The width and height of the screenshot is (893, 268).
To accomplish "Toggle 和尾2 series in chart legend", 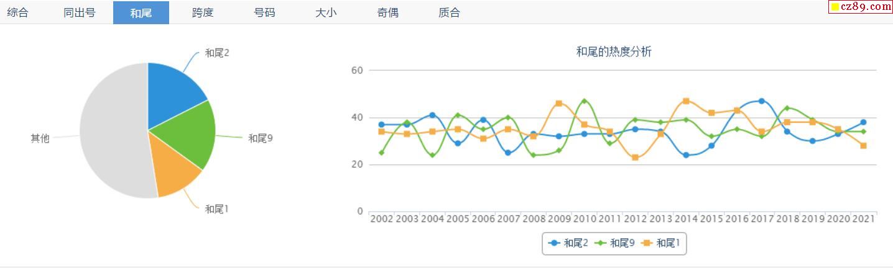I will point(568,243).
